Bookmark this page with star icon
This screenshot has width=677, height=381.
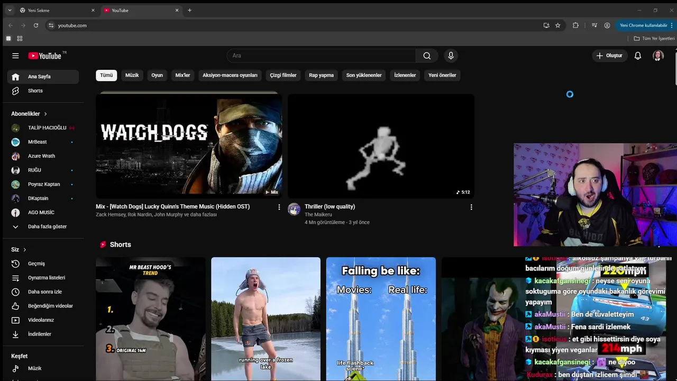(x=557, y=25)
